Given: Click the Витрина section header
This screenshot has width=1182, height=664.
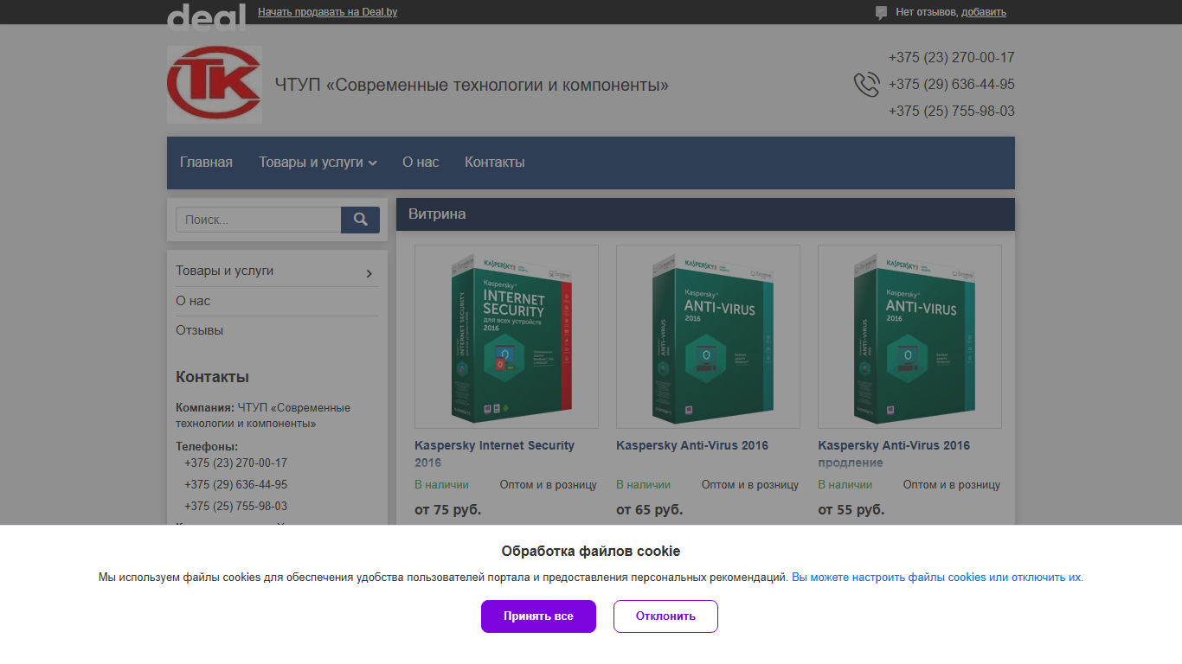Looking at the screenshot, I should (705, 214).
